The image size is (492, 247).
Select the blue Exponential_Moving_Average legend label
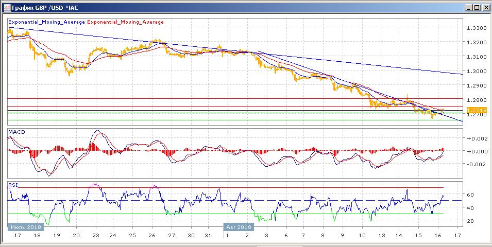46,22
